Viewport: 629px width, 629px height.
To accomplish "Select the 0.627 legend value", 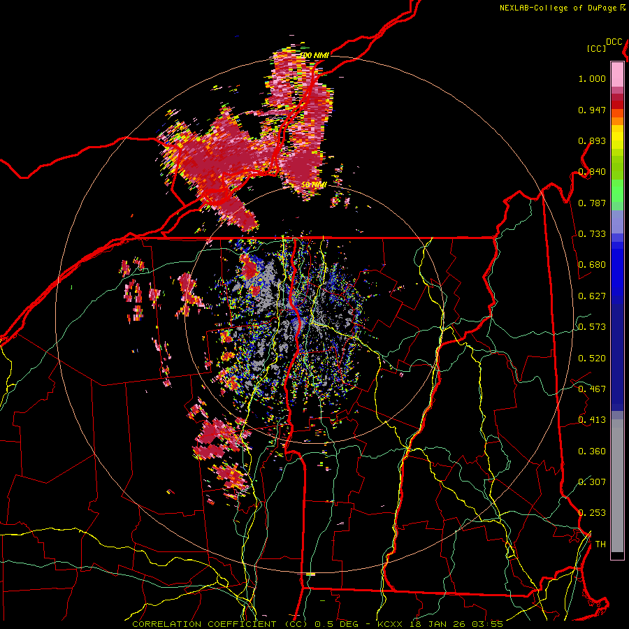I will (x=592, y=296).
